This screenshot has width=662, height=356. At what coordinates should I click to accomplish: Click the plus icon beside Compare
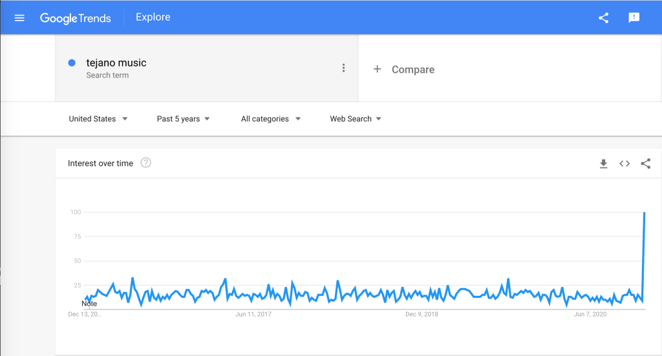[x=378, y=69]
